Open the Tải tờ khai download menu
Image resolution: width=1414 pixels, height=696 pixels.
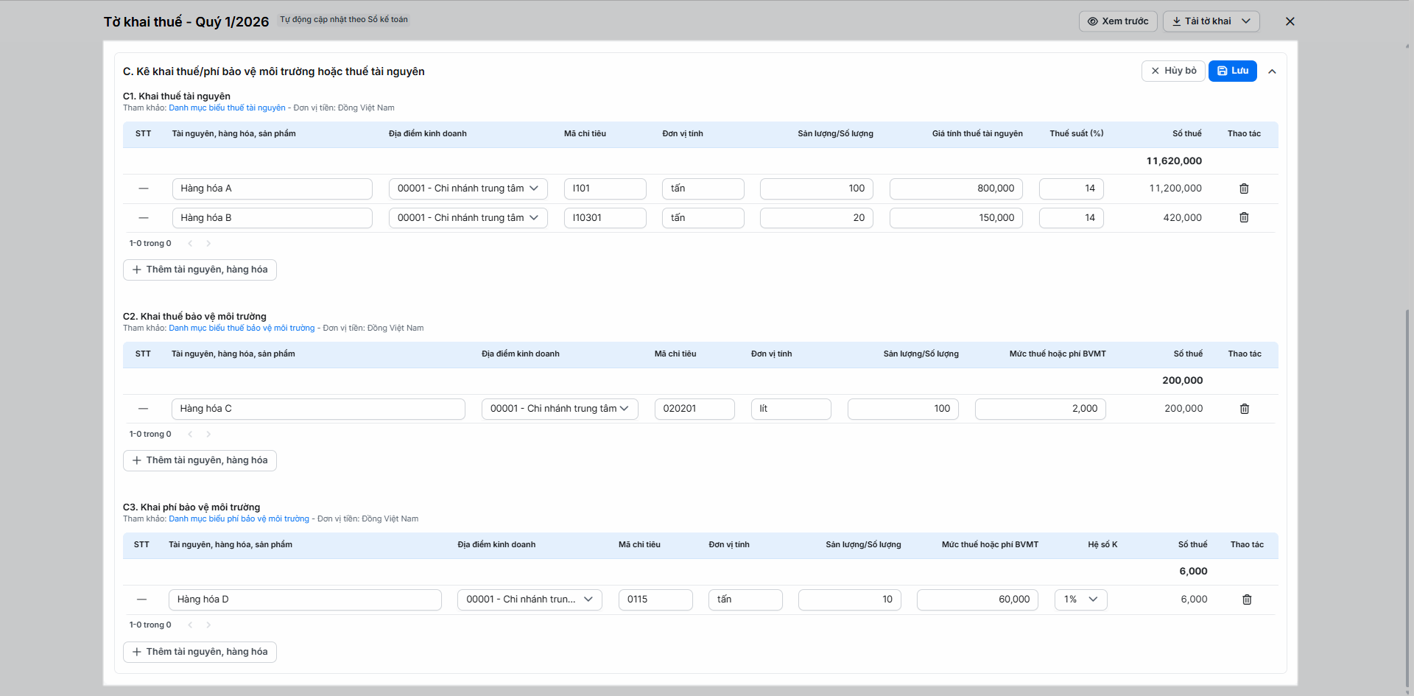[1211, 21]
